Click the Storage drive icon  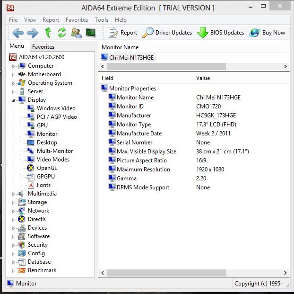pos(22,202)
